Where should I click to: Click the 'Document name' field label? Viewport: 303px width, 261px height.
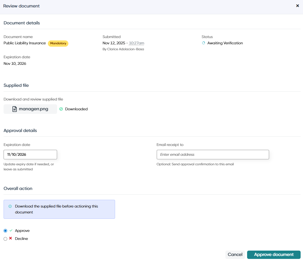pyautogui.click(x=18, y=37)
